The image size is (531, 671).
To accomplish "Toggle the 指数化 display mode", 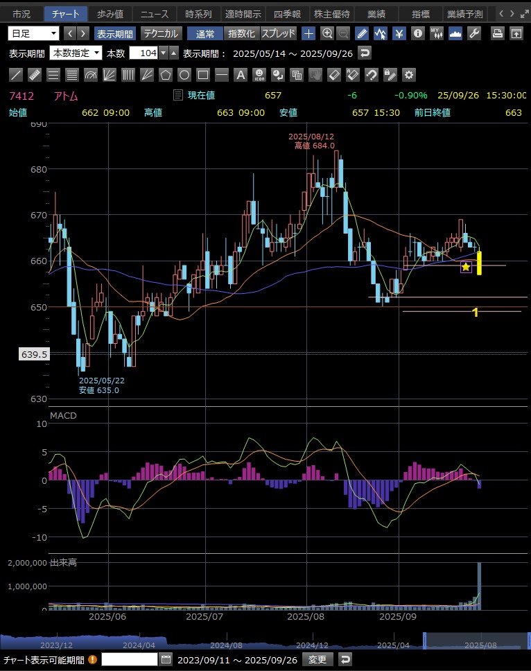I will point(241,33).
